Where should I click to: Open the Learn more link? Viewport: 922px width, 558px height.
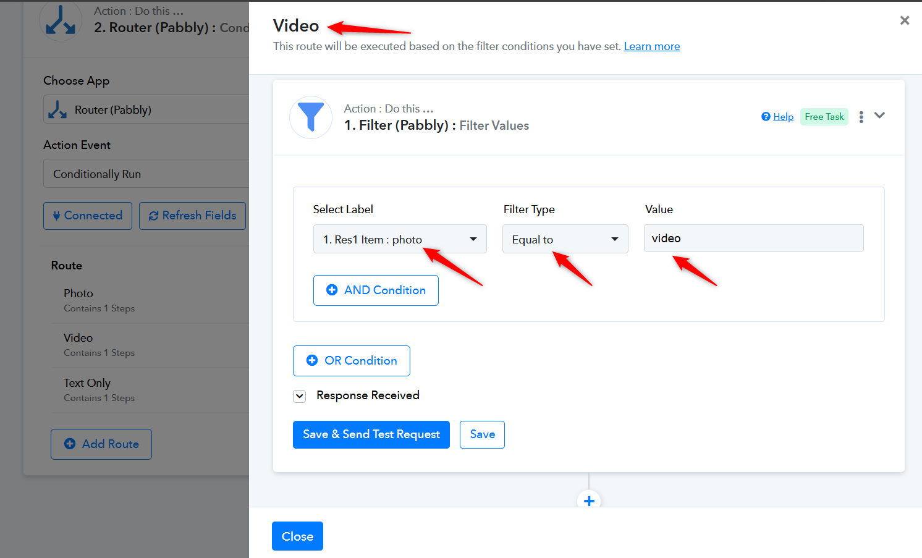click(x=651, y=46)
